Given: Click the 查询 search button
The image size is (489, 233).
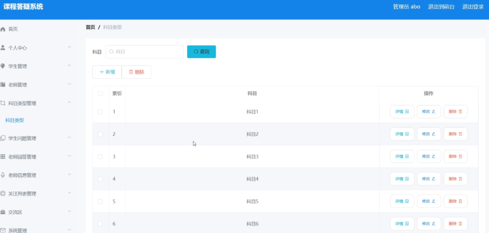Looking at the screenshot, I should point(202,52).
